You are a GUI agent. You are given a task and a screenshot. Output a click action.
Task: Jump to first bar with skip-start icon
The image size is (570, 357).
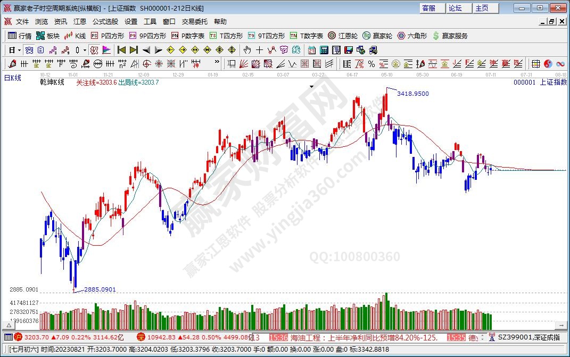(121, 50)
